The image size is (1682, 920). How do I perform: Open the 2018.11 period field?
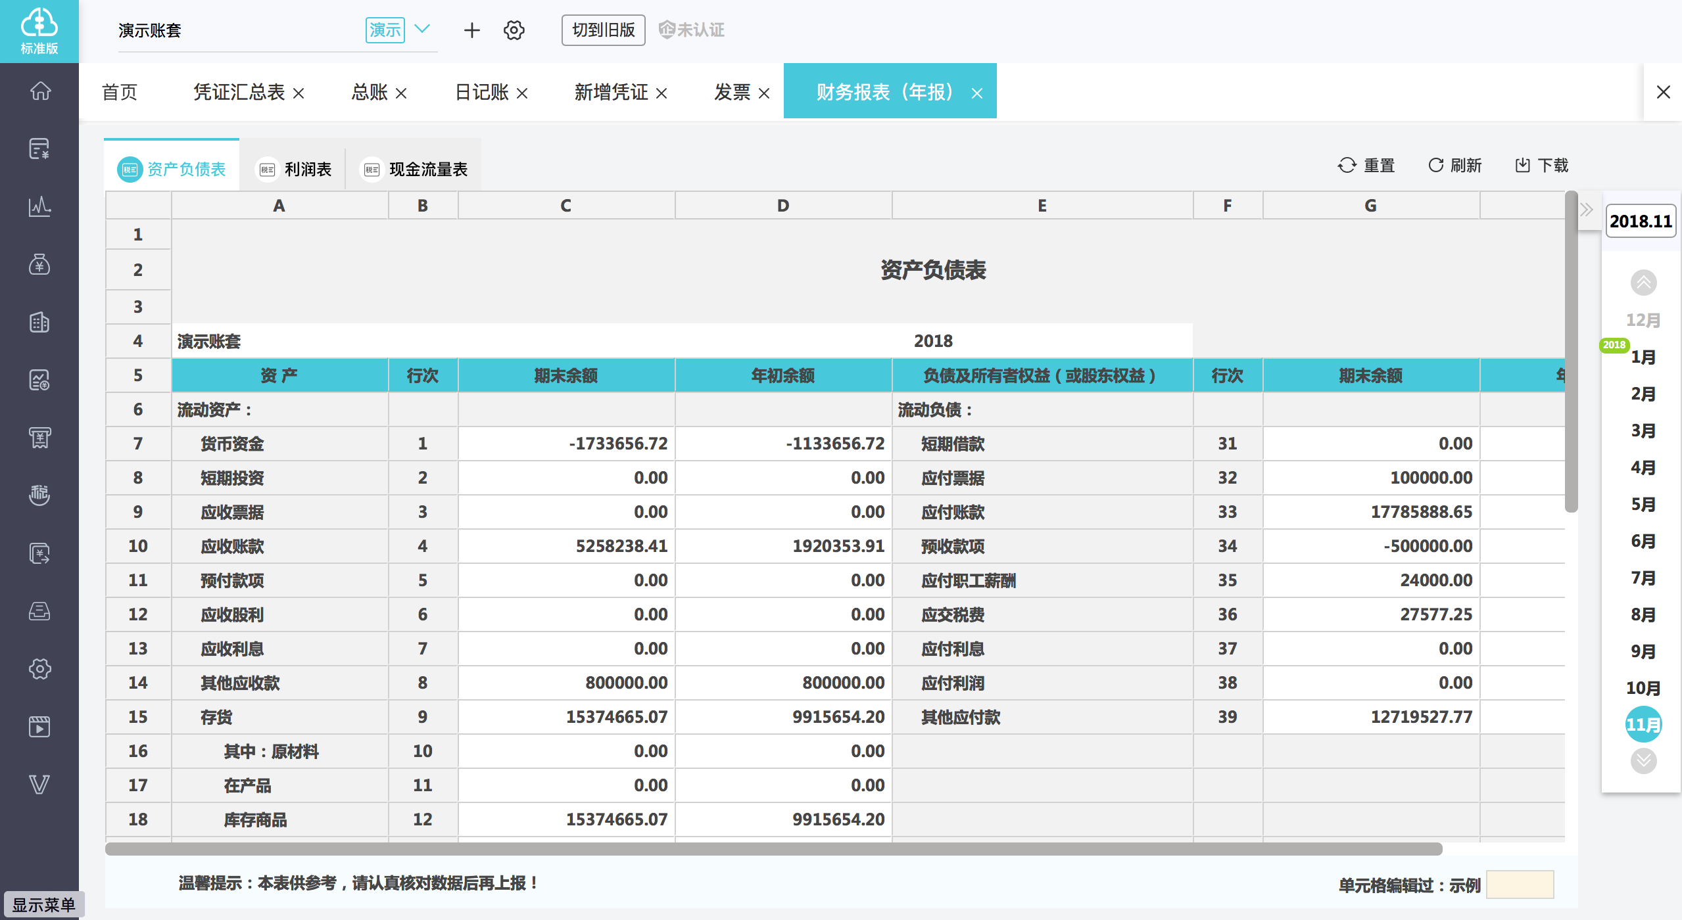click(1641, 221)
